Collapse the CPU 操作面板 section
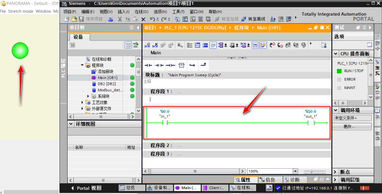The height and width of the screenshot is (194, 382). 336,54
